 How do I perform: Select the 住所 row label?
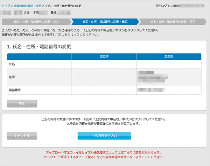[12, 77]
